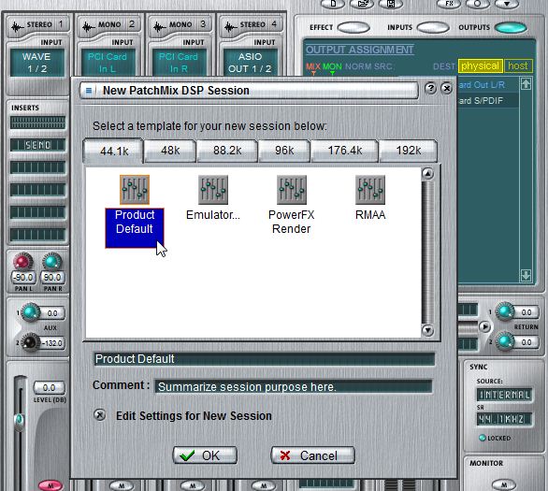The width and height of the screenshot is (548, 491).
Task: Click dialog title bar menu icon
Action: point(89,91)
